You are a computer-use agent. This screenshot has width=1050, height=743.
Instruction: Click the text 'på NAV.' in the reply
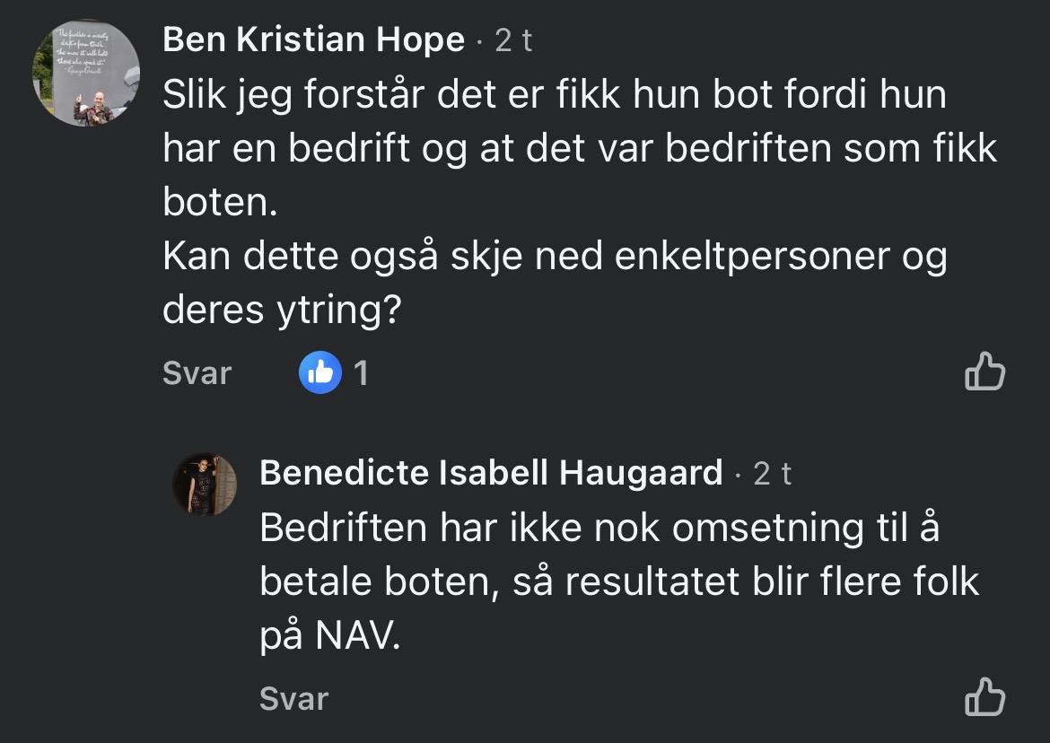[x=328, y=636]
